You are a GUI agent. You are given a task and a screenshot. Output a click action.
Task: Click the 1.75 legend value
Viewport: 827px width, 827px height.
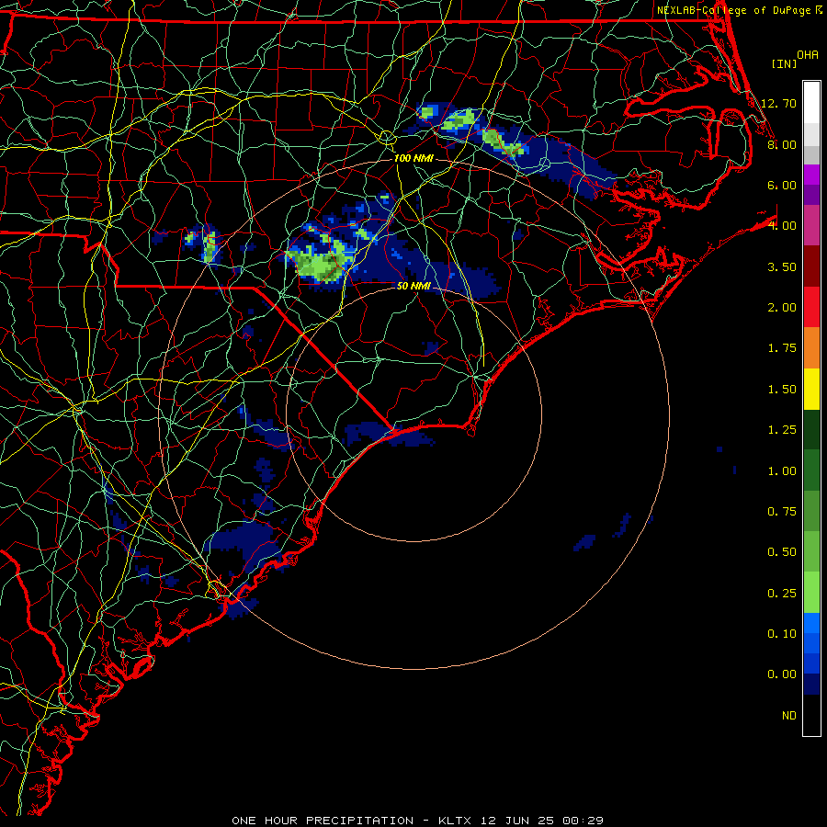782,348
